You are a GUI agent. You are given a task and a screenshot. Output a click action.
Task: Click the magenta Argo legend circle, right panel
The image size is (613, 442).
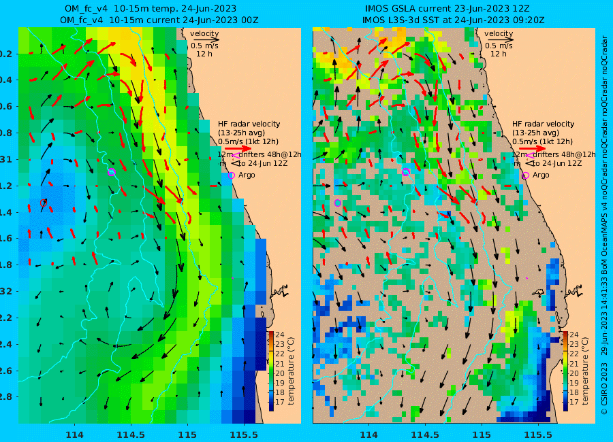[525, 175]
